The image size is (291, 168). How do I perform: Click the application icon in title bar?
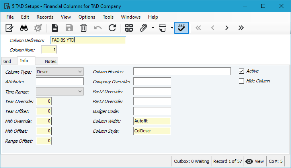7,6
